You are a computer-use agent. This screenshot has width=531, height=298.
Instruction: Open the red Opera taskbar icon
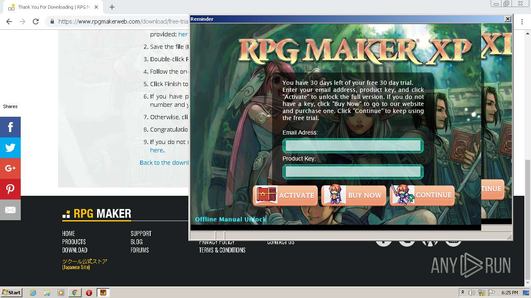89,293
